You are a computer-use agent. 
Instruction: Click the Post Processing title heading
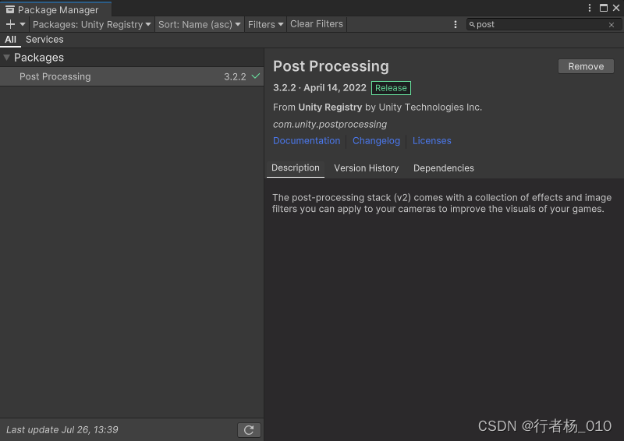[331, 66]
